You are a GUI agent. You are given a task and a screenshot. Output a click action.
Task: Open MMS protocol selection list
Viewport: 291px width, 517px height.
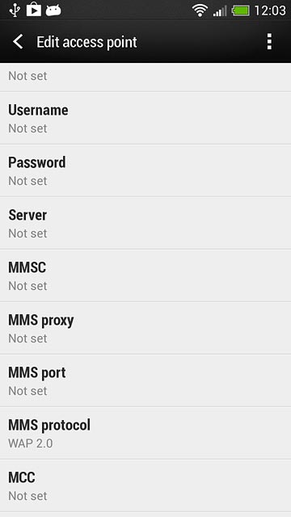pos(145,433)
